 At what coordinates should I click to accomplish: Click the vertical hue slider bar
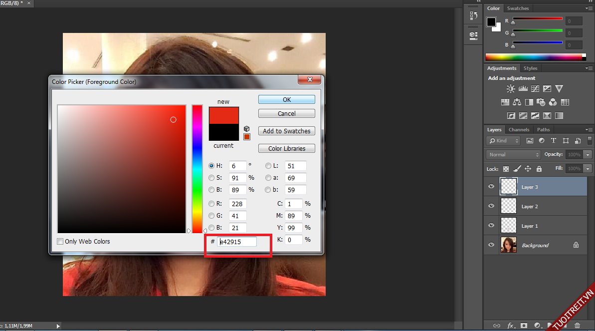click(197, 169)
